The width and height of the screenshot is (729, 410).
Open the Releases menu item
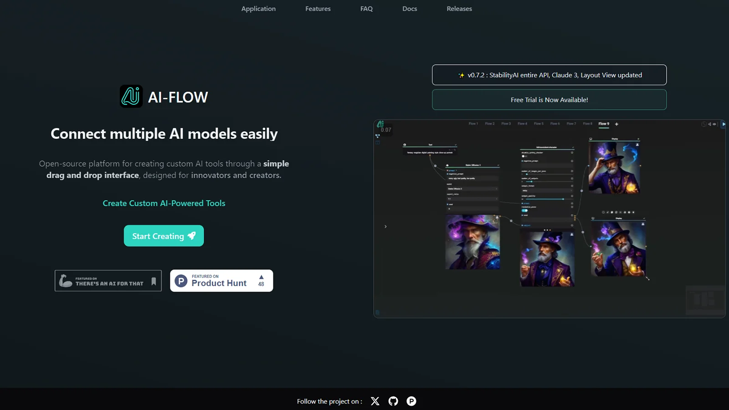(459, 9)
